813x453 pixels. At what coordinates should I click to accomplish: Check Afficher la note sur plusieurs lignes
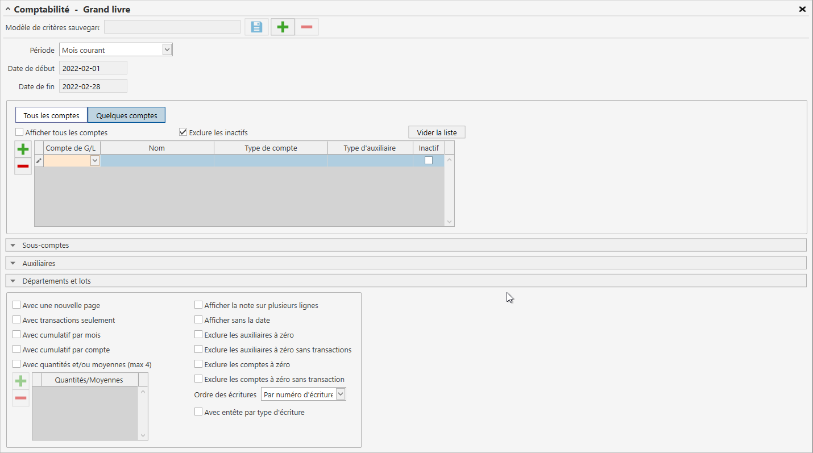click(198, 305)
